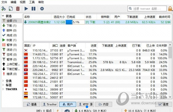This screenshot has height=112, width=173.
Task: Open the 编辑 menu
Action: click(x=13, y=2)
